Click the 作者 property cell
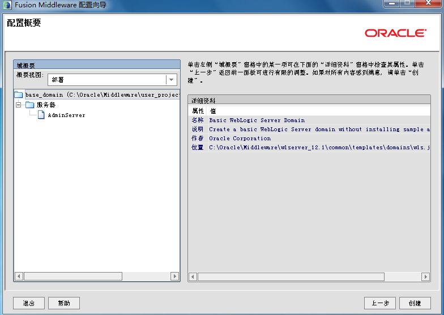 pos(198,138)
